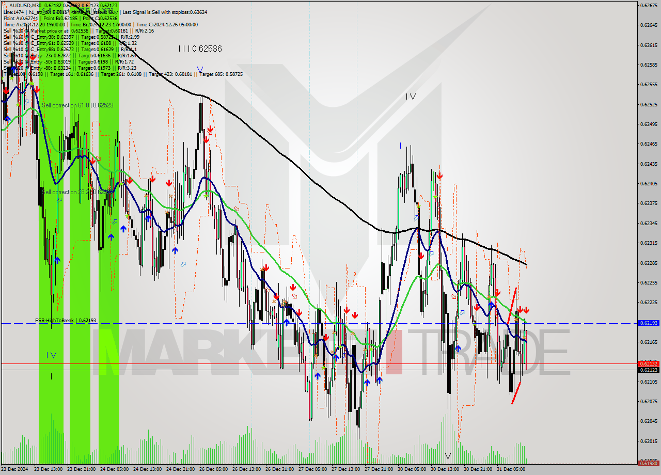Click the 'I I I 0.62536' wave label
This screenshot has width=661, height=475.
200,49
